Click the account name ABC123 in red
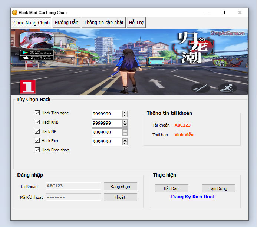The height and width of the screenshot is (228, 257). coord(182,125)
